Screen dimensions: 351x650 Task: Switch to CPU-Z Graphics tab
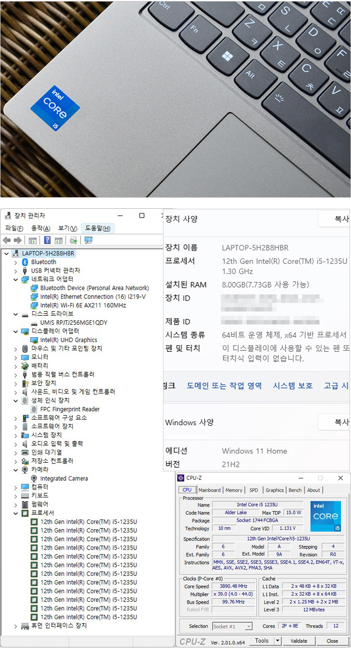[274, 490]
